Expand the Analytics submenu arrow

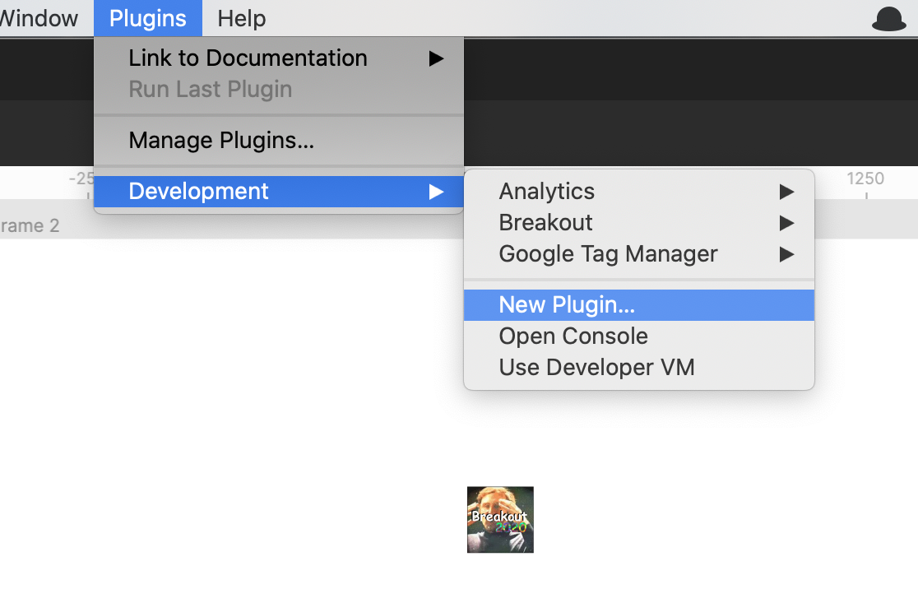(x=787, y=192)
